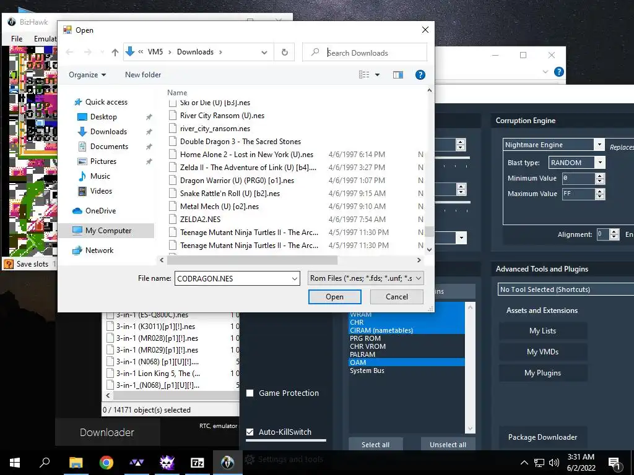This screenshot has width=634, height=475.
Task: Open taskbar Search magnifier
Action: (x=45, y=463)
